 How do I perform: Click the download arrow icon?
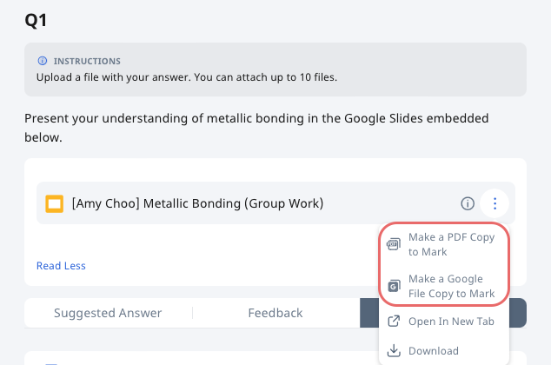pos(394,350)
